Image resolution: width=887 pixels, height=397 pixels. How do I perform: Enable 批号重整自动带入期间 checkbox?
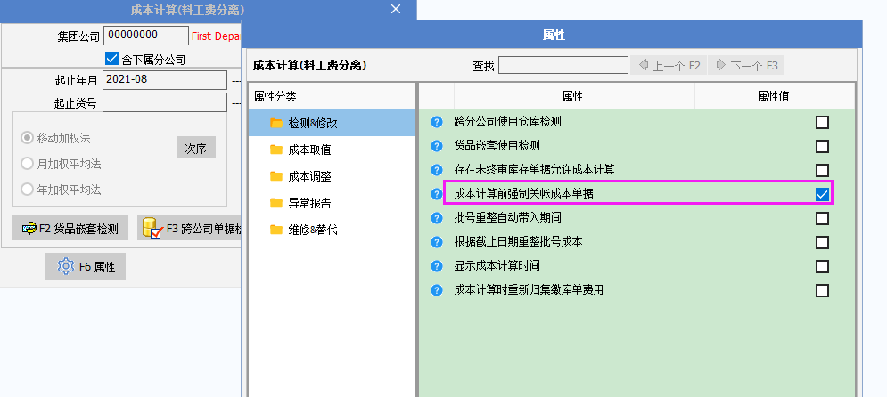(x=822, y=219)
